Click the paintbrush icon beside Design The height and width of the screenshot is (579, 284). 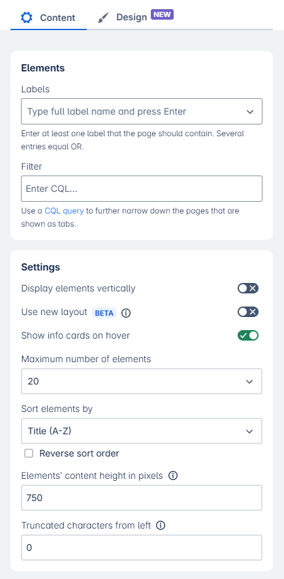(103, 17)
